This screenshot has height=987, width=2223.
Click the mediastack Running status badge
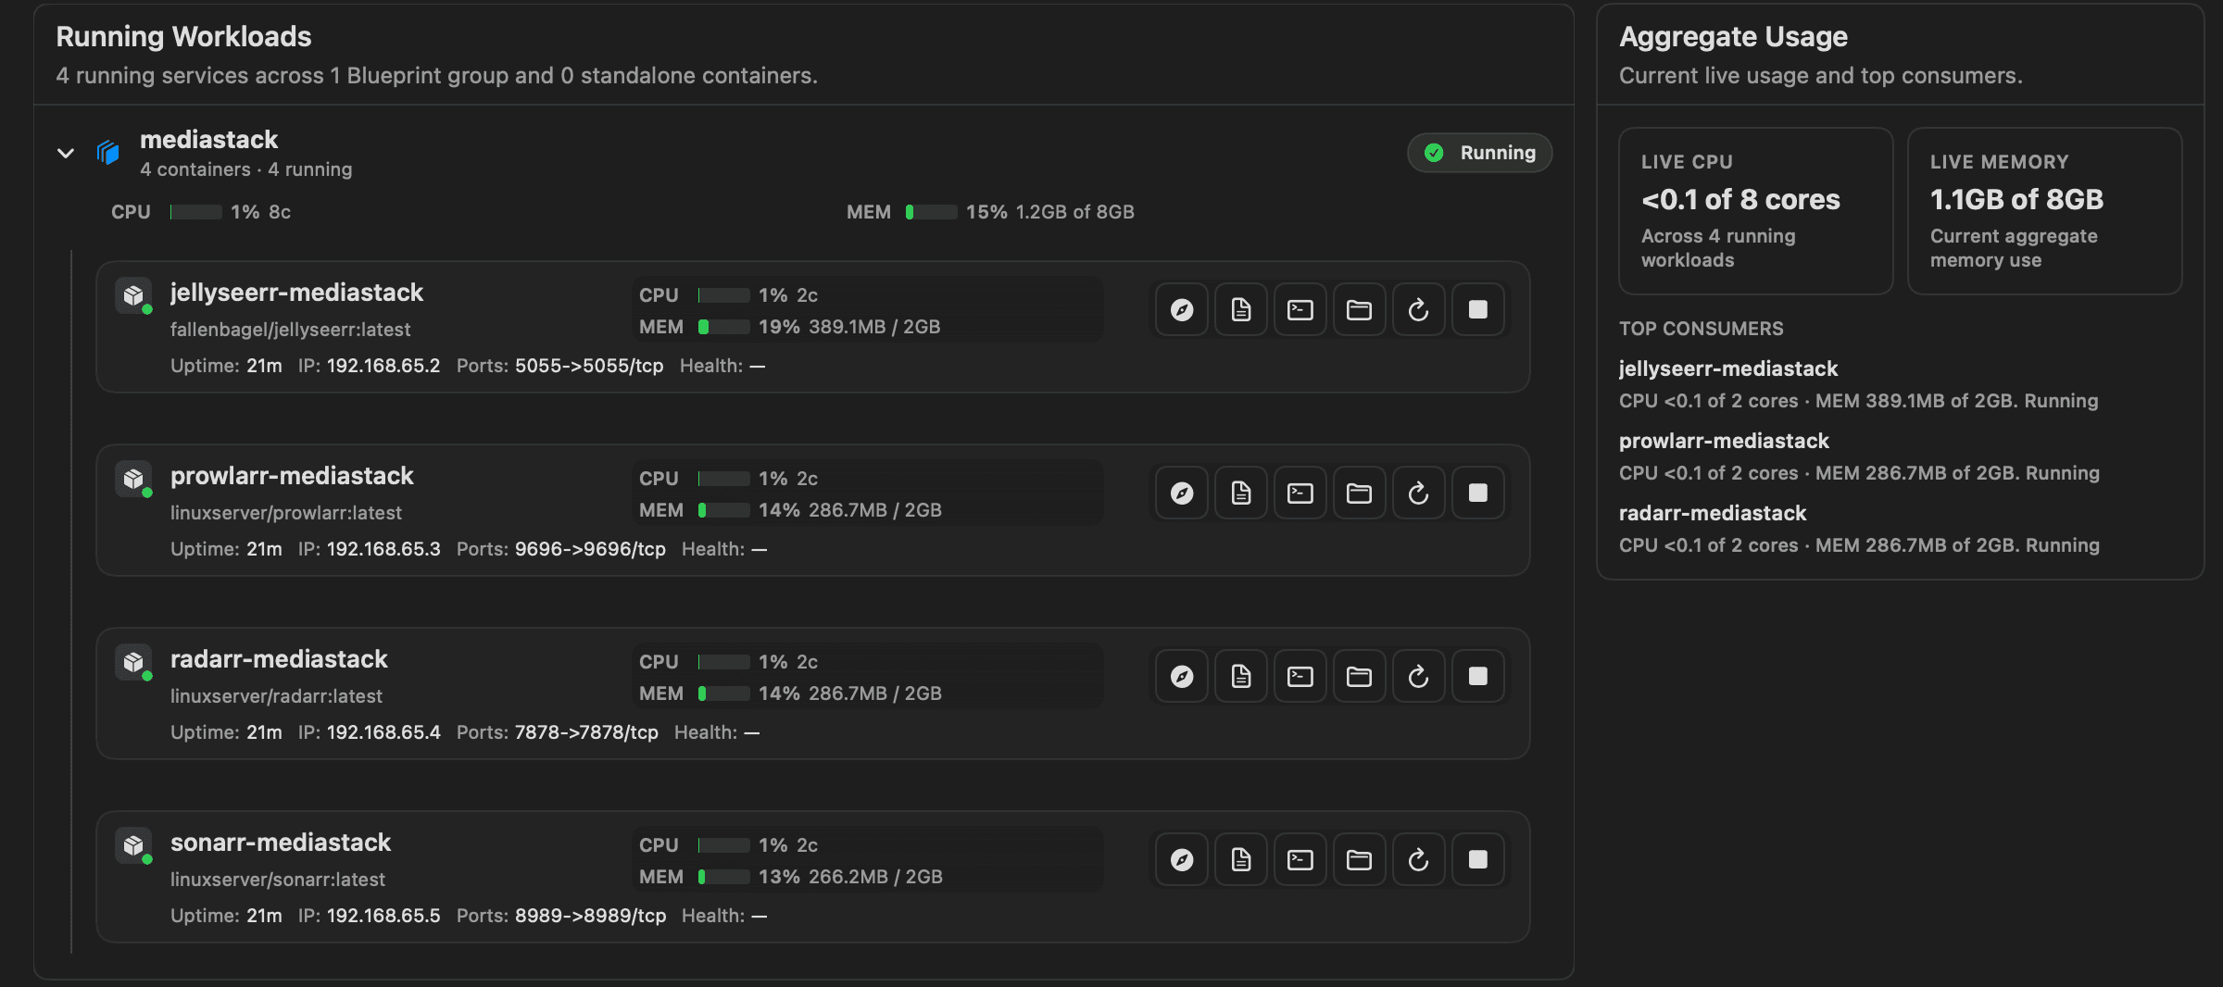[1479, 153]
